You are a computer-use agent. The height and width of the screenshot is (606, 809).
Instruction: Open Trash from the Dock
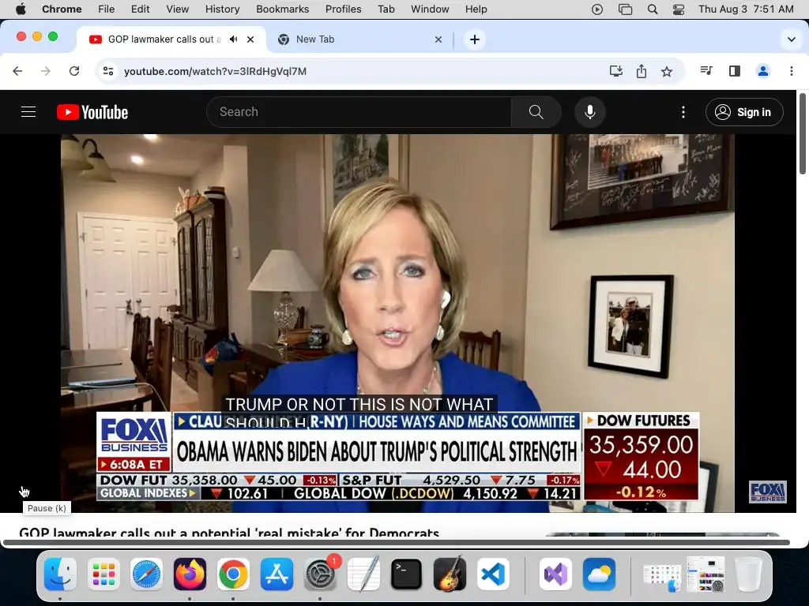pyautogui.click(x=749, y=574)
